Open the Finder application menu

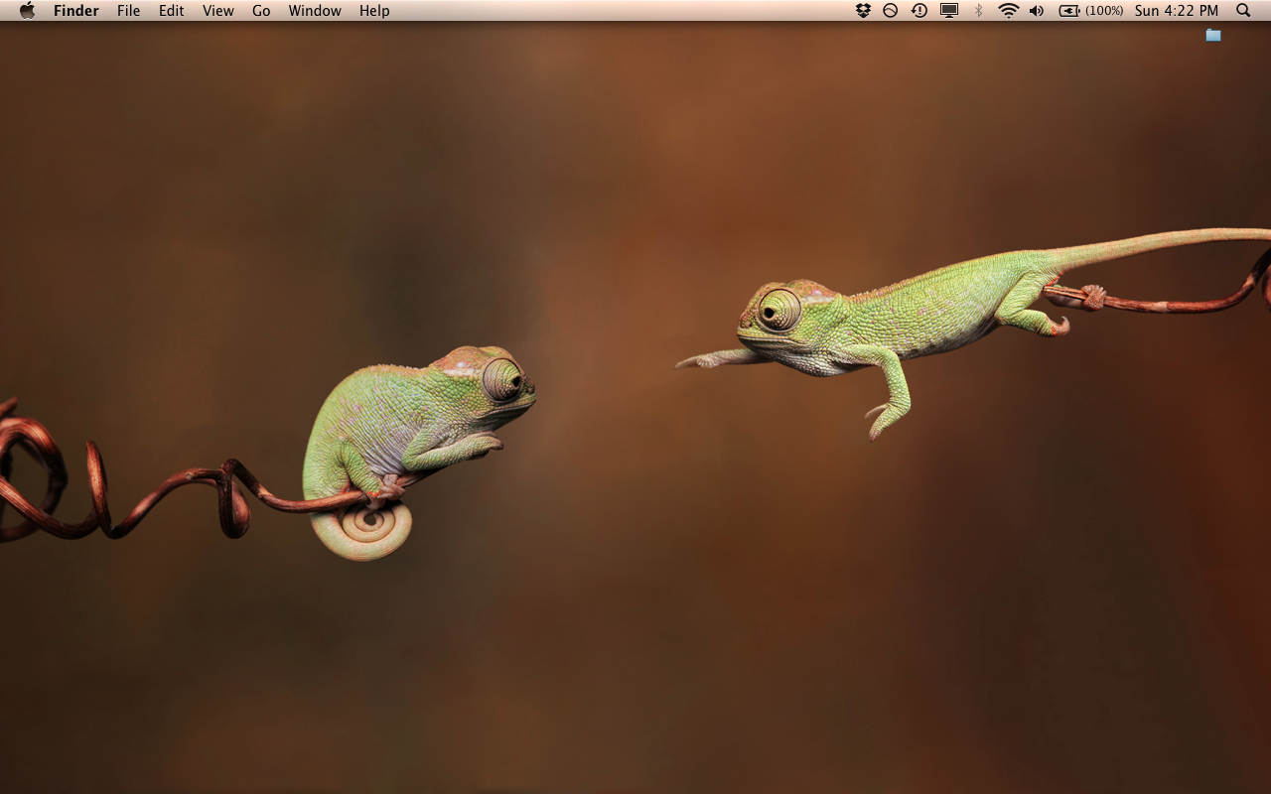pyautogui.click(x=76, y=11)
